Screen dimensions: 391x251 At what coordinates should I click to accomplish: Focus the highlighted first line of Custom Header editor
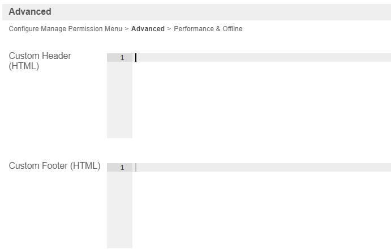click(260, 58)
